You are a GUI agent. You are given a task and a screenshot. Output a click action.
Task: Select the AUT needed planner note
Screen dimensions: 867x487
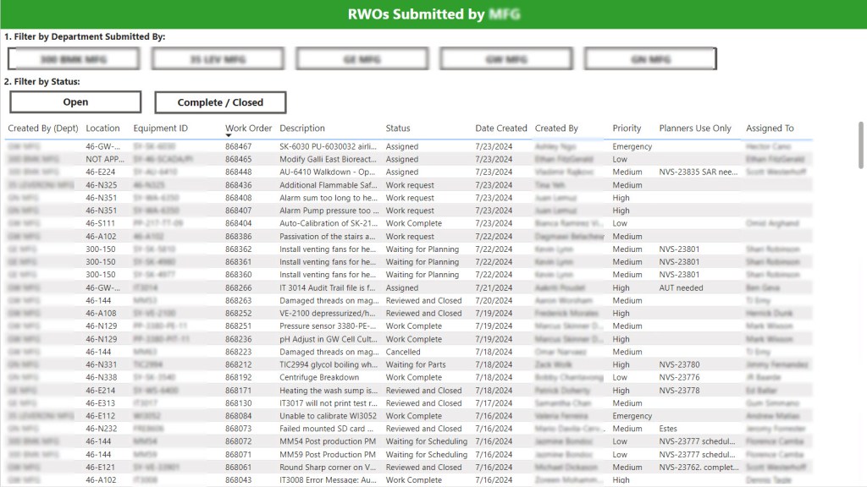click(x=682, y=287)
